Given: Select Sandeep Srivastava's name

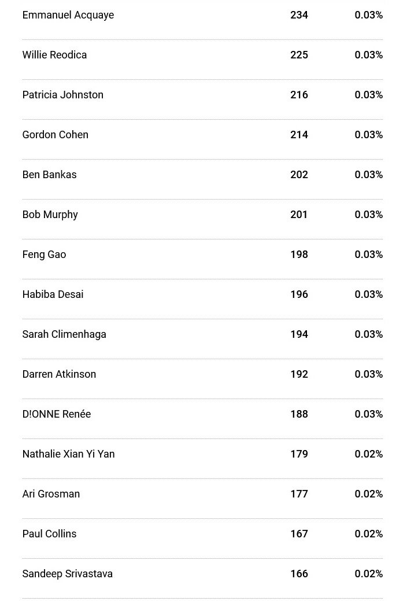Looking at the screenshot, I should point(68,574).
